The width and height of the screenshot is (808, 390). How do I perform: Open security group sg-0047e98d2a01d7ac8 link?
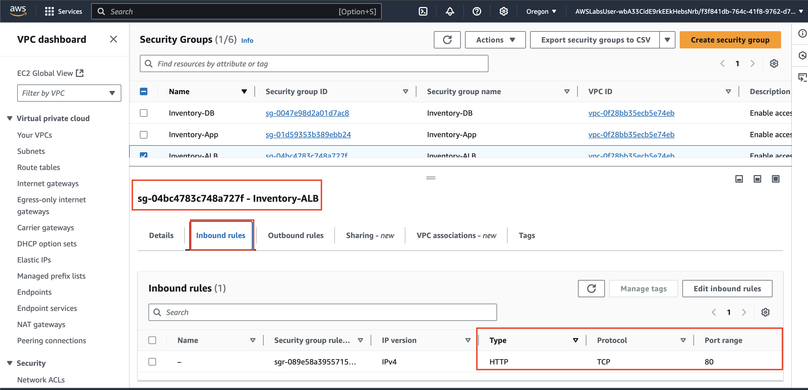pyautogui.click(x=307, y=113)
